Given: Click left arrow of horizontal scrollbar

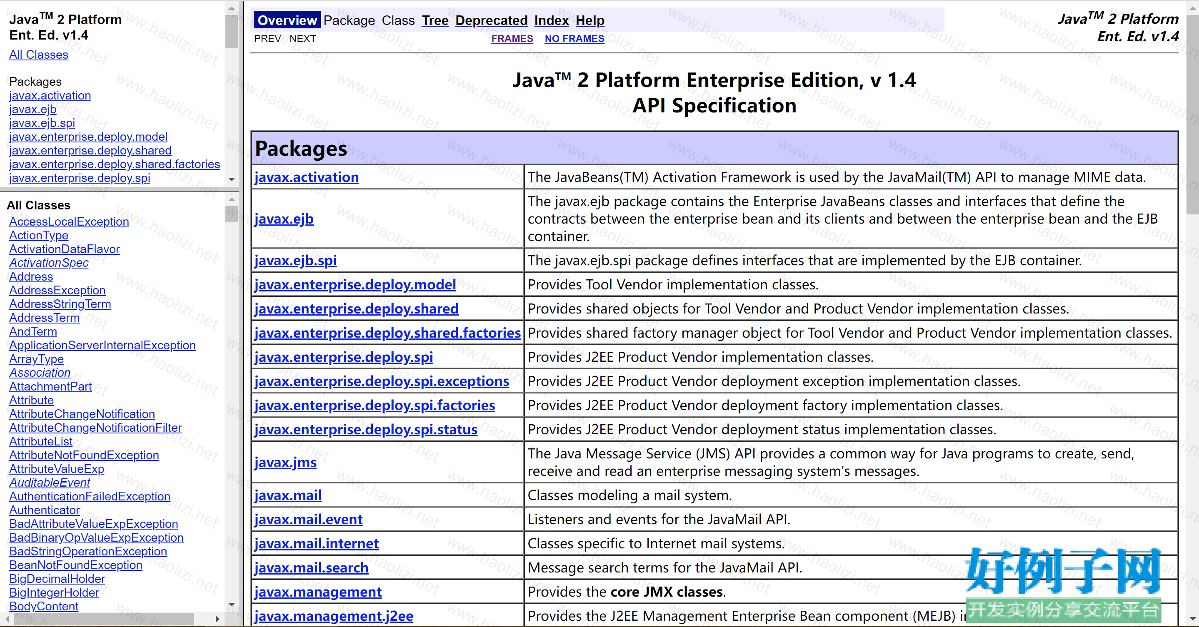Looking at the screenshot, I should pyautogui.click(x=7, y=619).
